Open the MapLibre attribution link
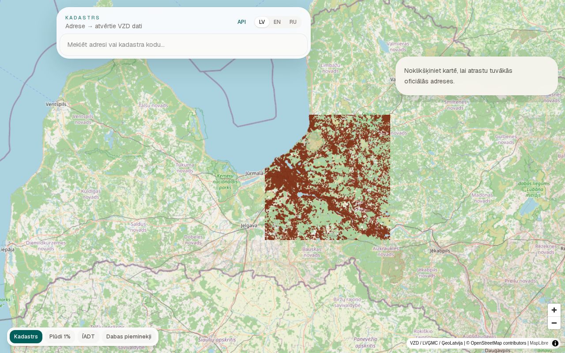 tap(539, 343)
